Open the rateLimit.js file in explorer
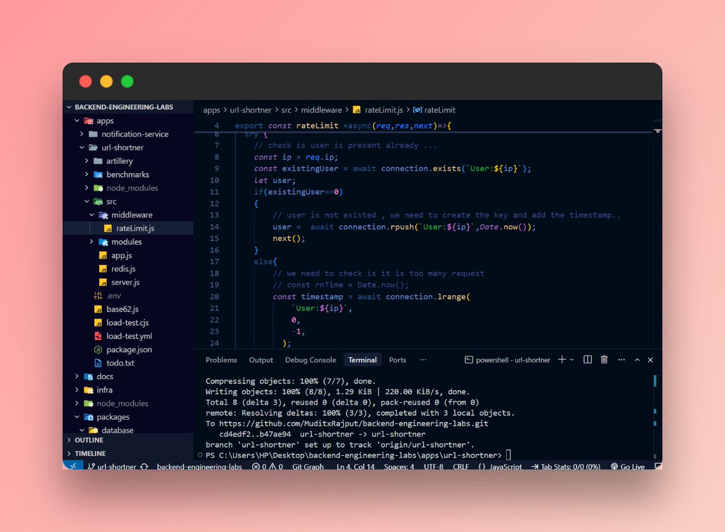Screen dimensions: 725x532 (x=128, y=228)
